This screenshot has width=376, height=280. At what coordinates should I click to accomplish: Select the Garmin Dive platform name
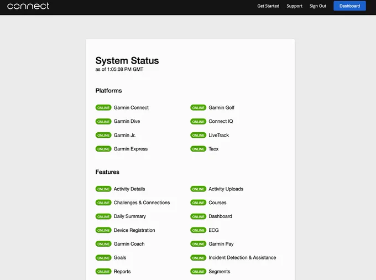point(127,121)
